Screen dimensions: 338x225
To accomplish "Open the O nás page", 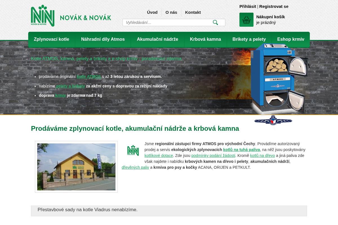I will pyautogui.click(x=171, y=12).
